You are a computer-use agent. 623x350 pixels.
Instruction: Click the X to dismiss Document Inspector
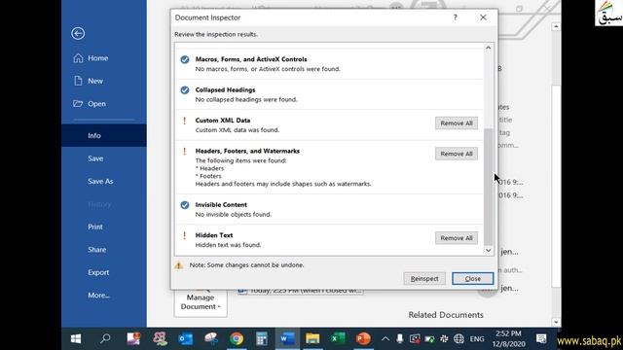(x=483, y=17)
